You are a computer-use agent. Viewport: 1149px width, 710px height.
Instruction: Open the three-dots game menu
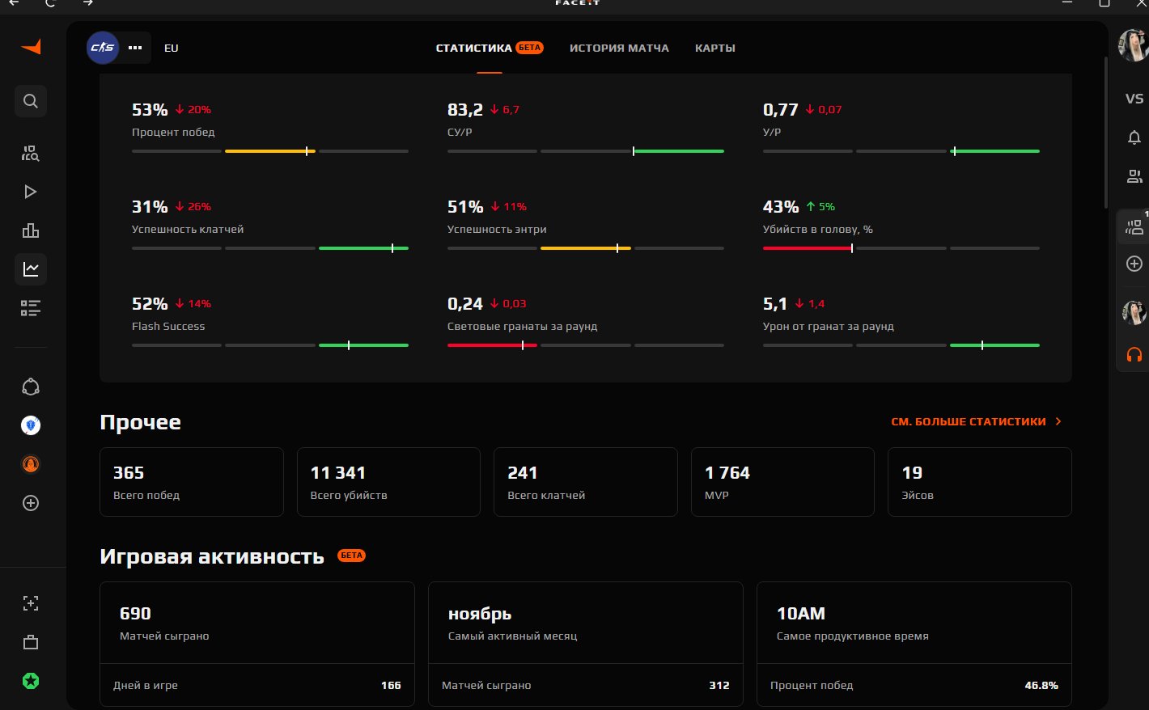pos(135,48)
